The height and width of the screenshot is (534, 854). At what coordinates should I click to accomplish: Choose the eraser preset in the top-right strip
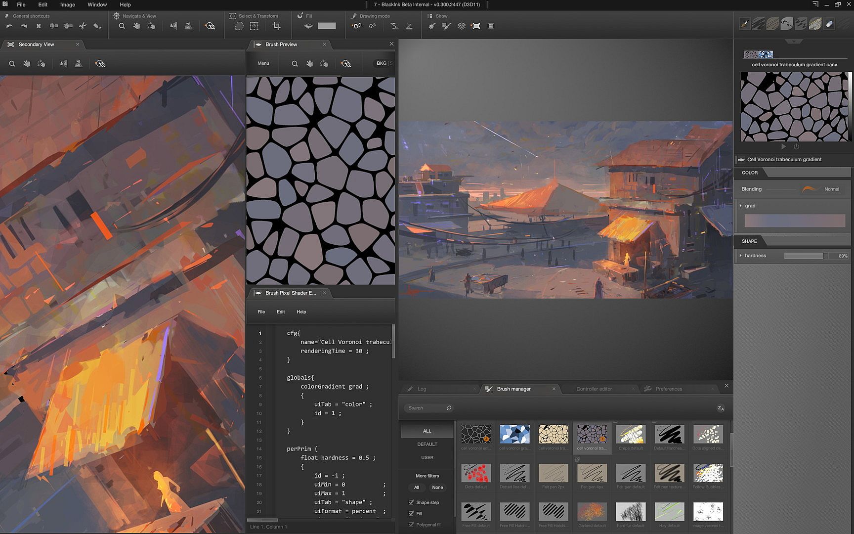click(x=829, y=24)
